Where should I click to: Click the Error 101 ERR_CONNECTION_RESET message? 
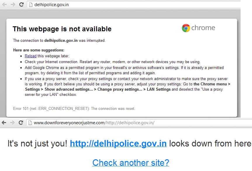[x=74, y=108]
